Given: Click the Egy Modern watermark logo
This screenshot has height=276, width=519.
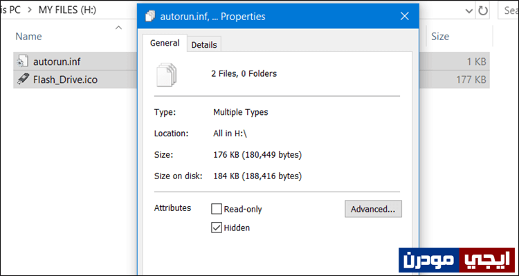Looking at the screenshot, I should tap(457, 260).
